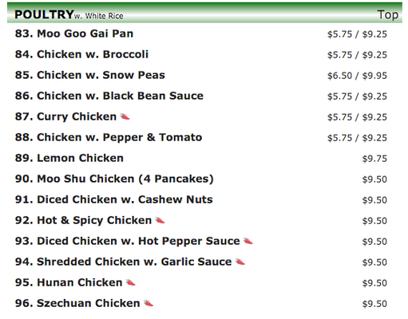Click the chili icon after Garlic Sauce

tap(240, 262)
